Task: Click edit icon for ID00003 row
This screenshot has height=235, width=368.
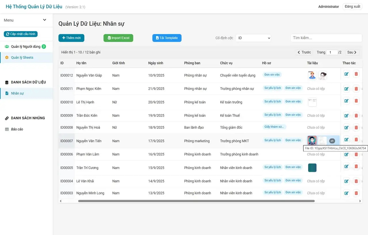Action: tap(346, 193)
